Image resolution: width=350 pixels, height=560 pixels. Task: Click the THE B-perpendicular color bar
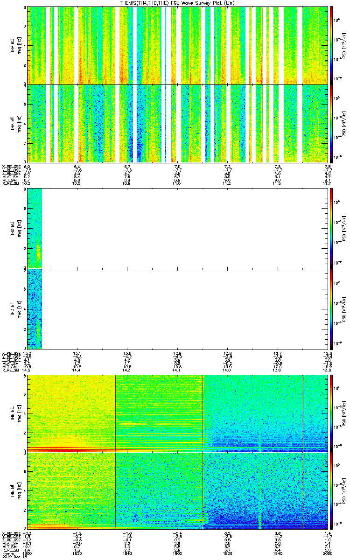(332, 413)
